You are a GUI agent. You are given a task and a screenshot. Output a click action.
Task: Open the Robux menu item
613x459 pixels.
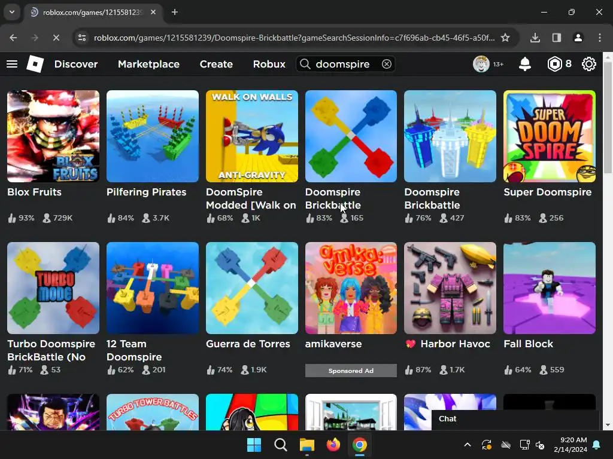269,64
